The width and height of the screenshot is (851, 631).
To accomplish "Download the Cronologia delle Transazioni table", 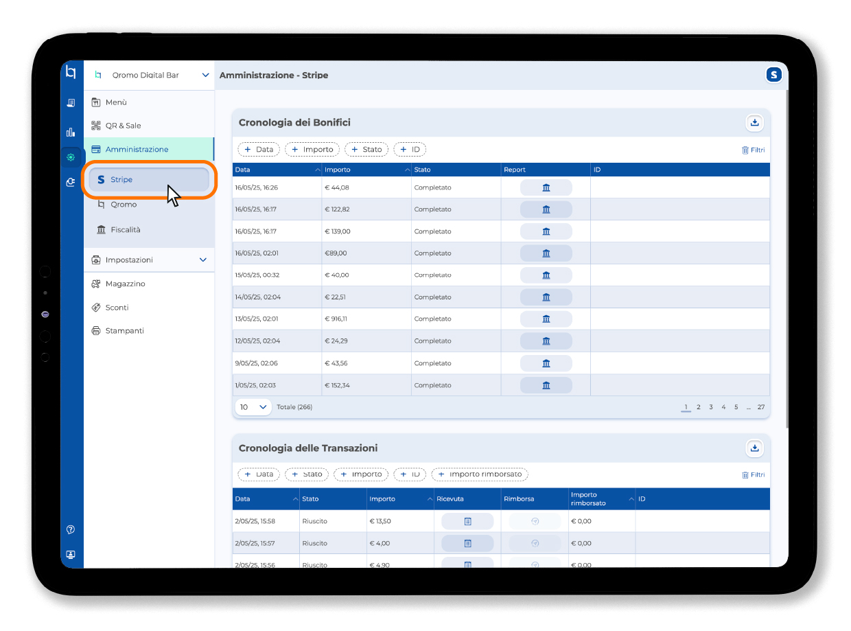I will (x=754, y=448).
